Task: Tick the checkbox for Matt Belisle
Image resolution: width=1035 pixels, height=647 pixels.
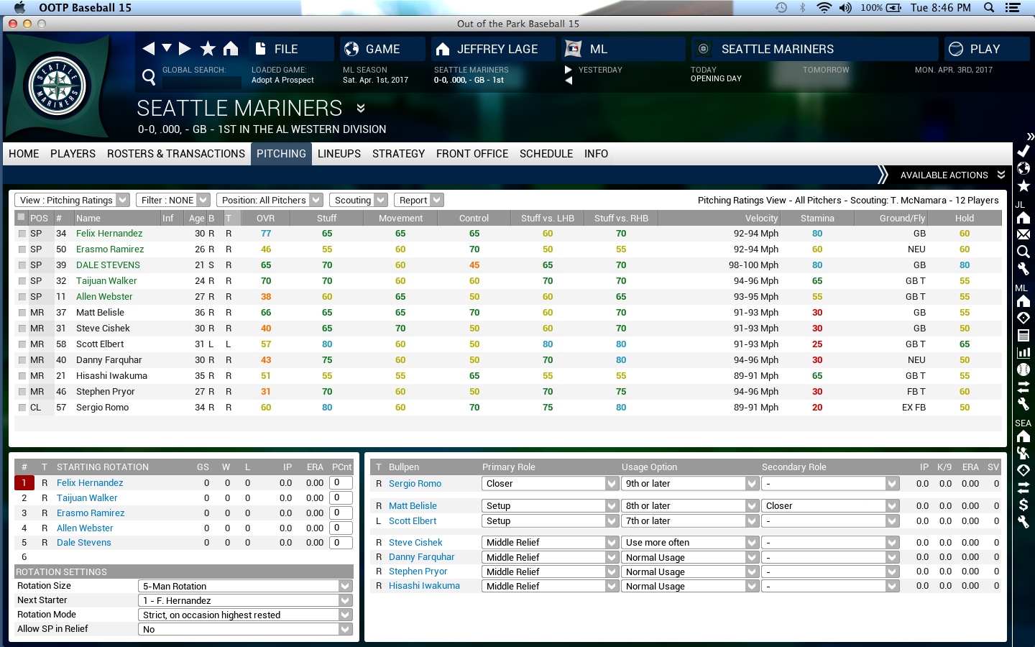Action: pos(22,313)
